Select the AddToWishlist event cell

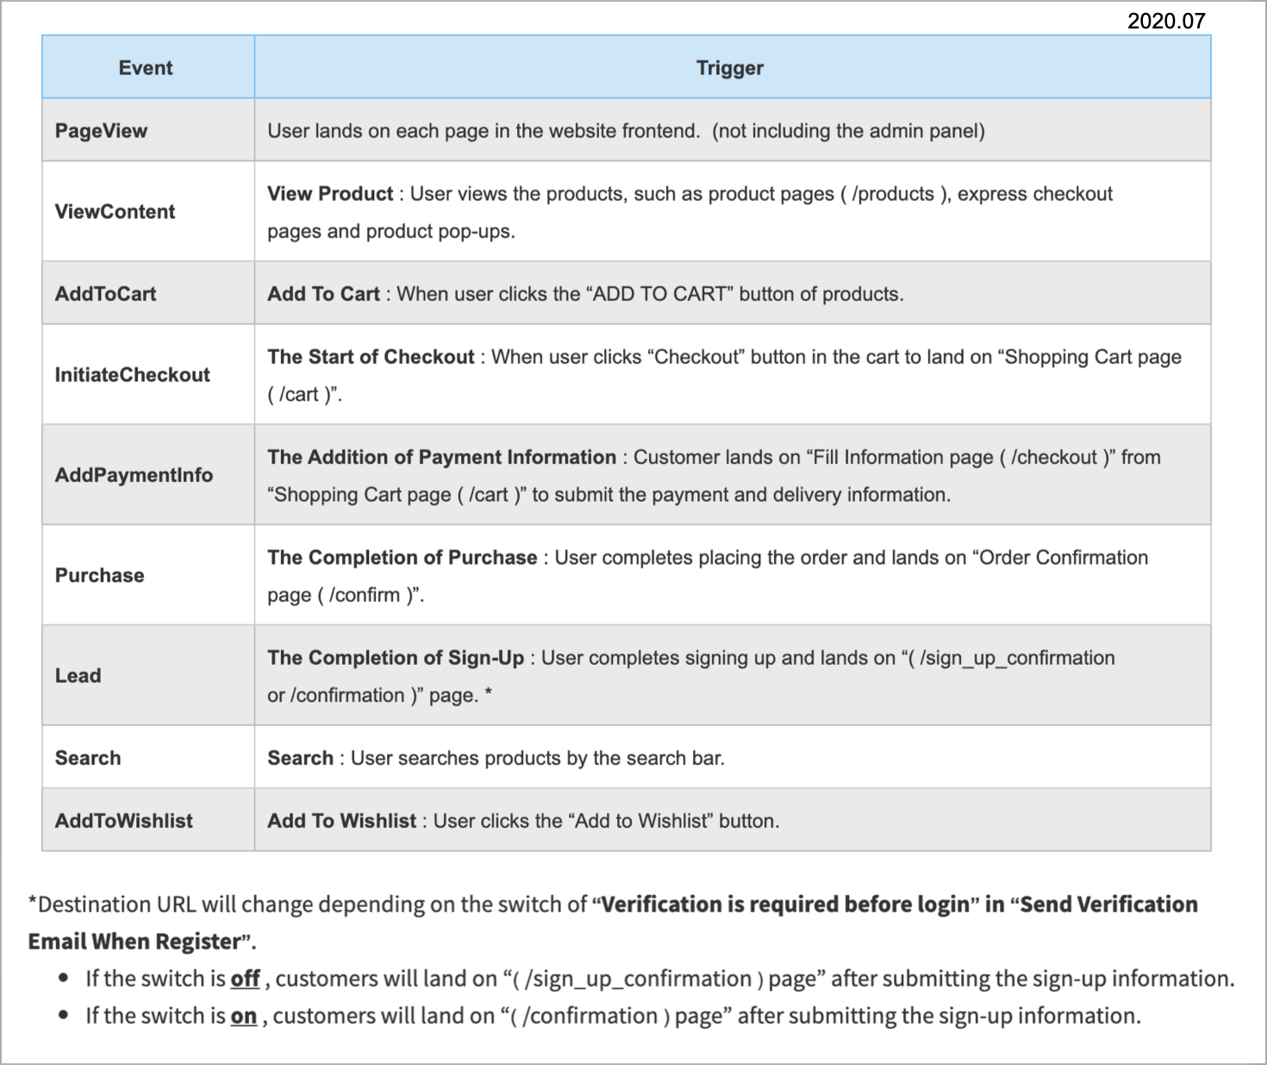click(x=148, y=820)
